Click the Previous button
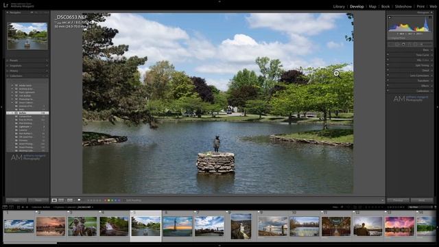This screenshot has width=439, height=247. pos(398,200)
